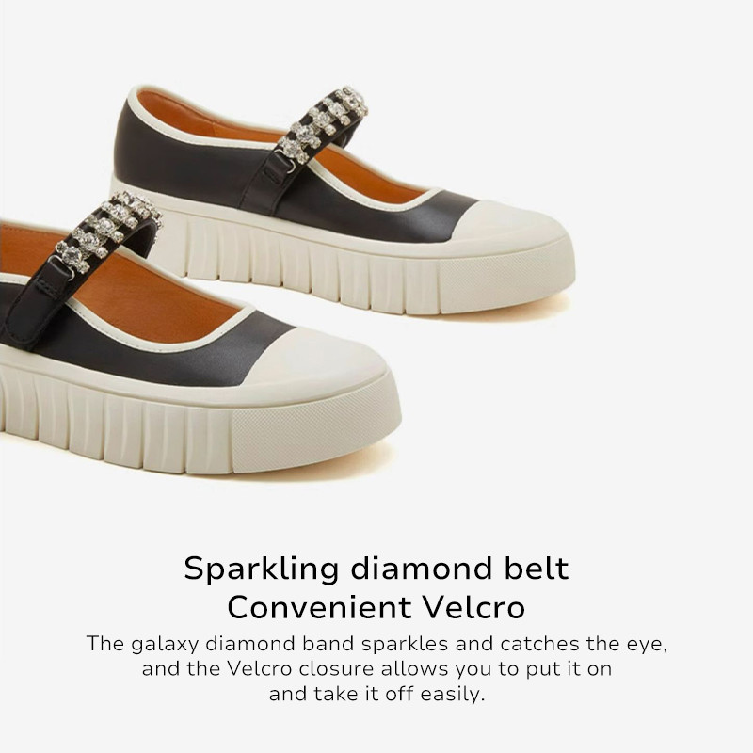753x753 pixels.
Task: Click the rhinestone strap on the upper shoe
Action: (323, 124)
